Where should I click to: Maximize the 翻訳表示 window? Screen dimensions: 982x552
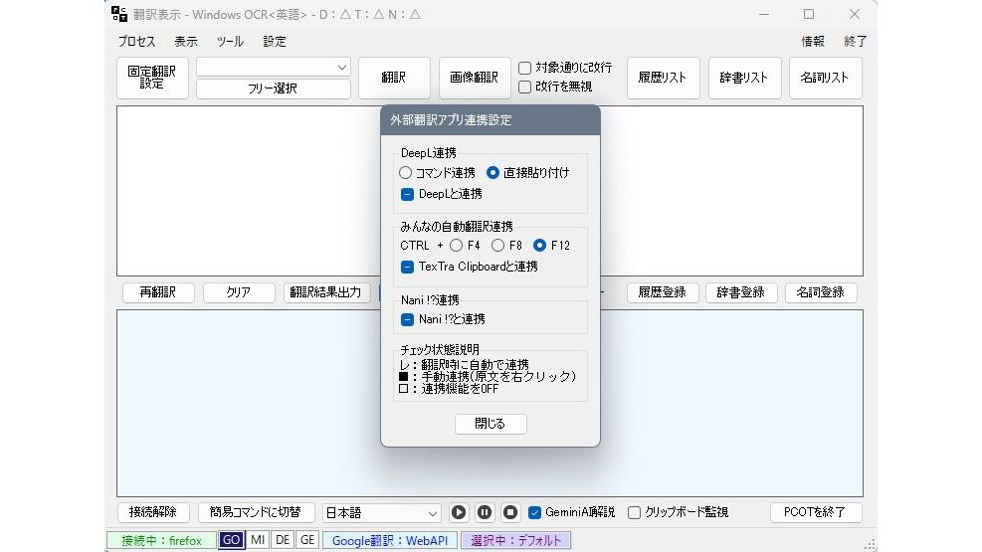pos(809,14)
